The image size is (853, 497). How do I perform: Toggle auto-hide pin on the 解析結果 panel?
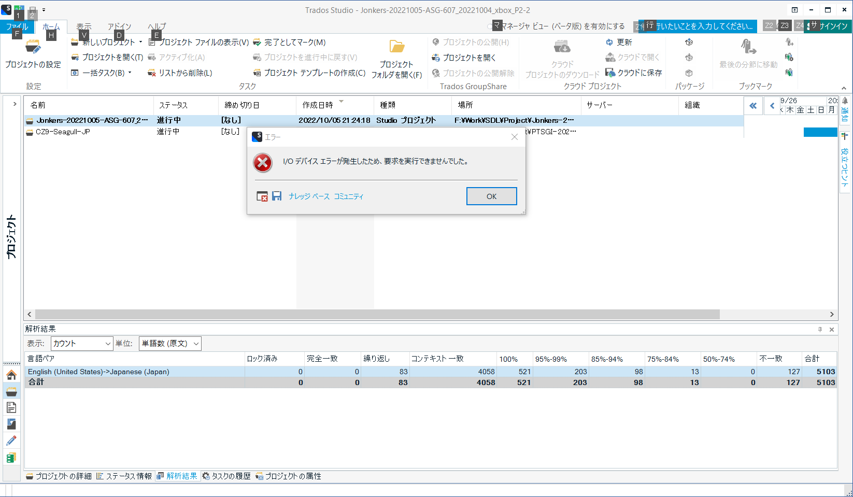[x=820, y=329]
